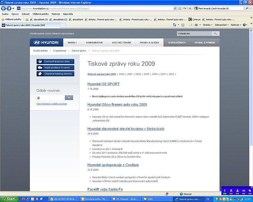Click the browser Back arrow button
Screen dimensions: 253x202
[3, 8]
